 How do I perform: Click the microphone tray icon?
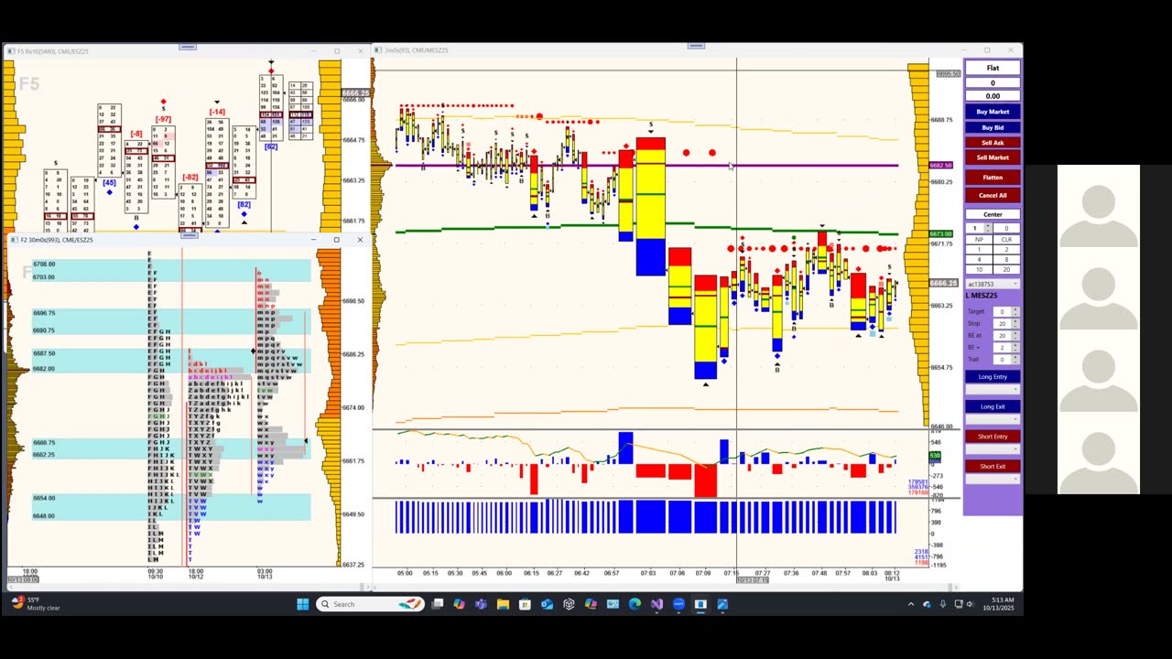943,604
